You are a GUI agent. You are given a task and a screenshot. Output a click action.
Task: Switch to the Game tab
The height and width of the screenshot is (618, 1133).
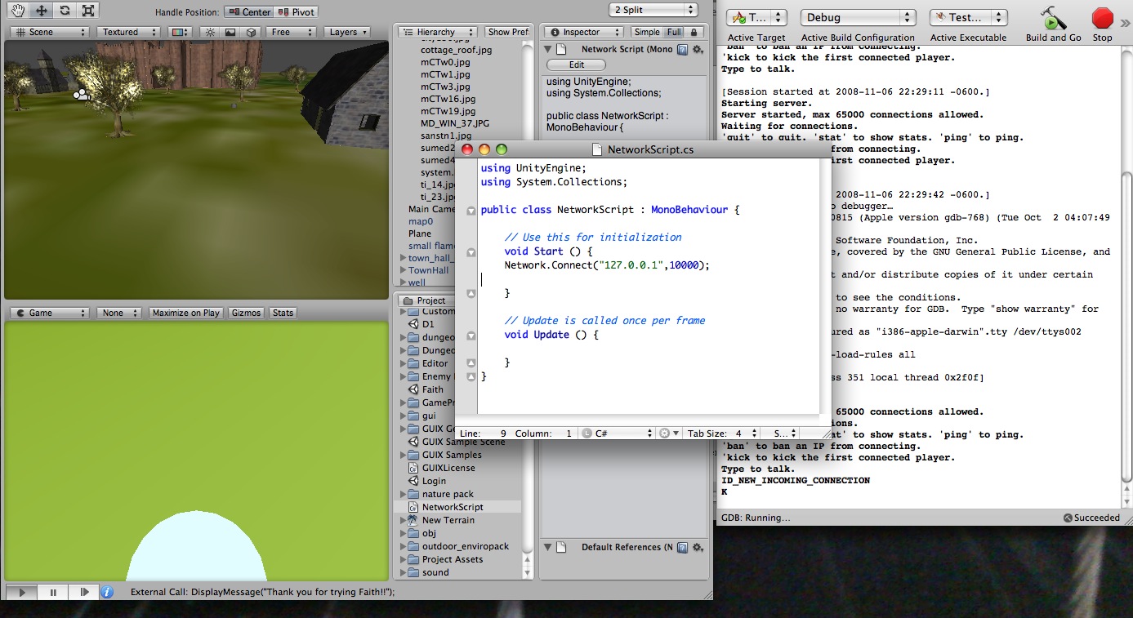pos(42,312)
